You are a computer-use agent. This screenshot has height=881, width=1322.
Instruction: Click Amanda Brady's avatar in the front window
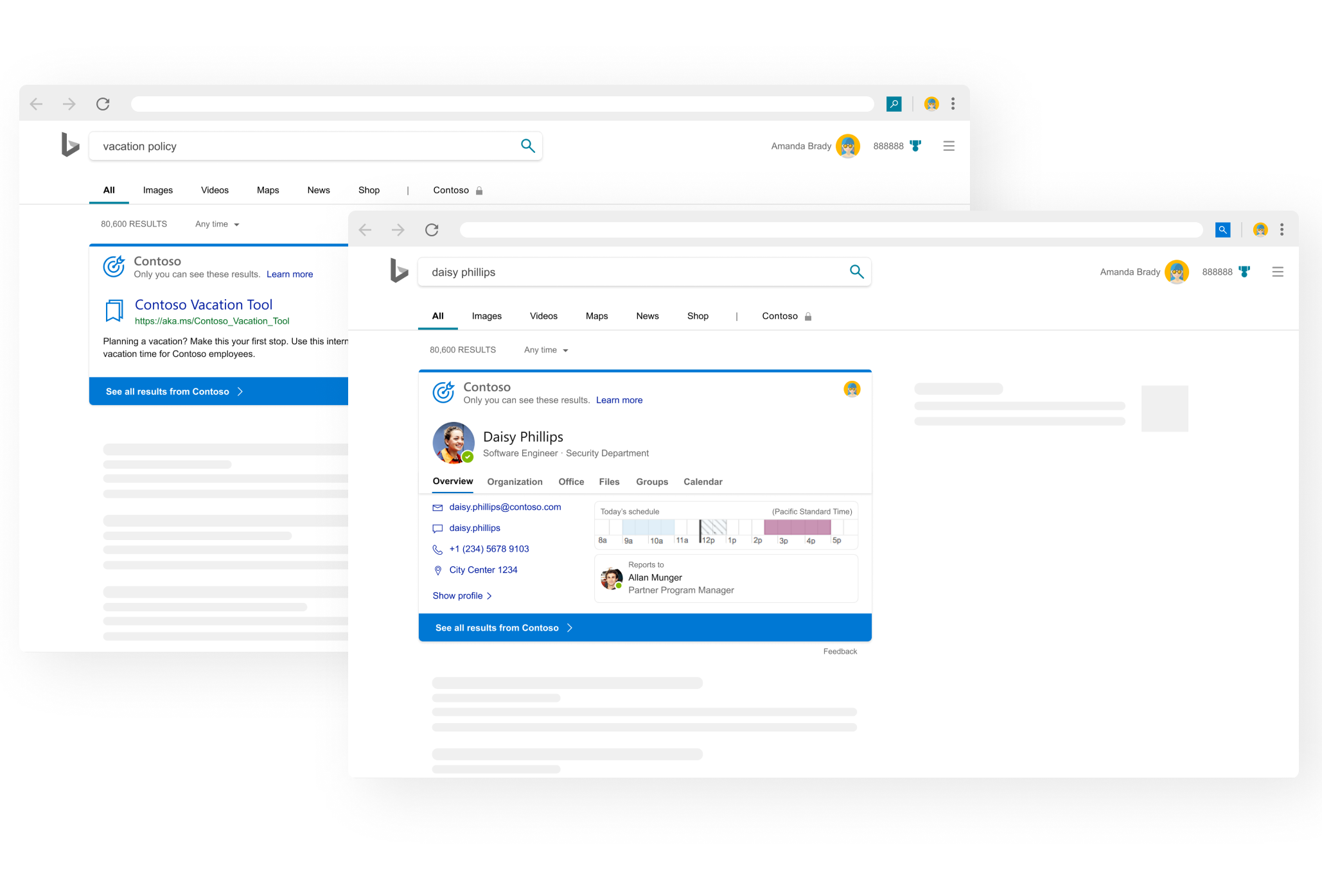click(x=1176, y=272)
